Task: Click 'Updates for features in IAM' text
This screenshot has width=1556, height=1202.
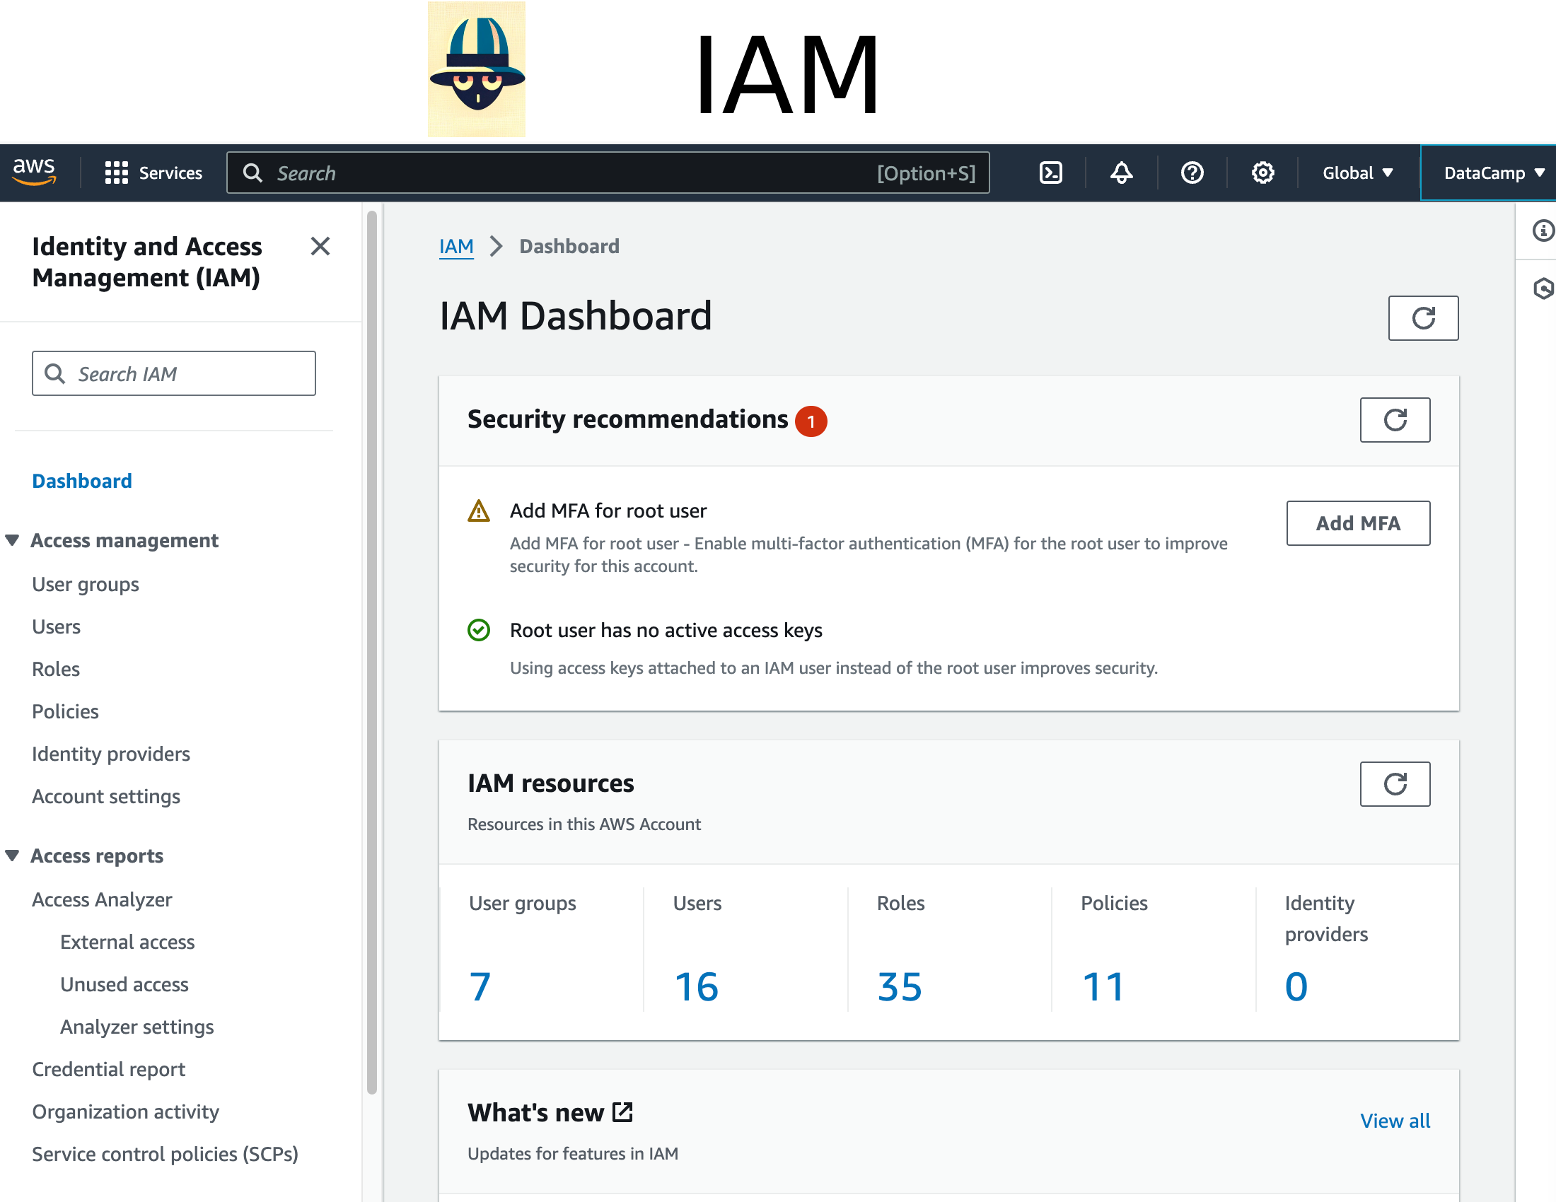Action: 573,1154
